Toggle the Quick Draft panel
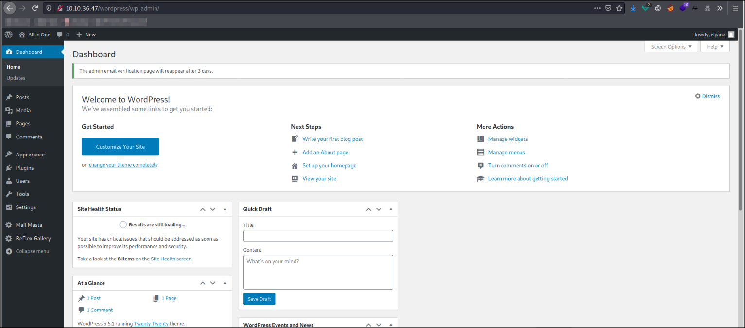This screenshot has height=328, width=745. click(x=391, y=209)
